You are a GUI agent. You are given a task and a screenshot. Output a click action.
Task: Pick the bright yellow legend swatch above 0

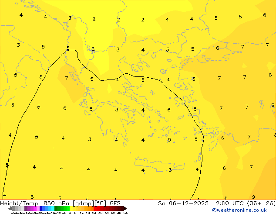point(71,208)
